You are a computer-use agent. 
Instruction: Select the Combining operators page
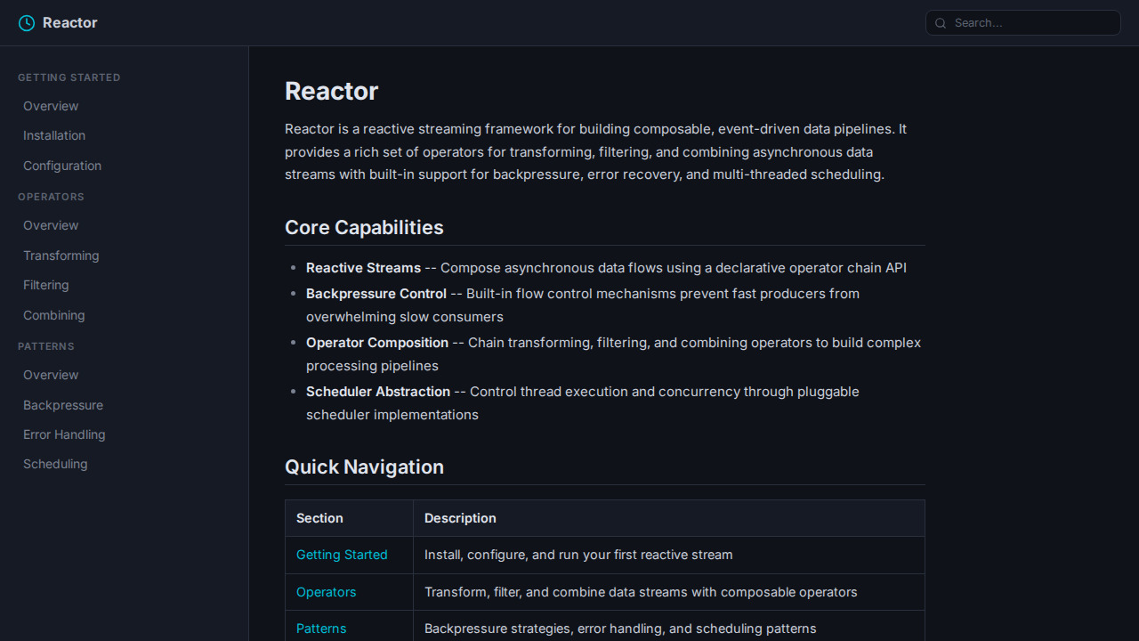[54, 315]
